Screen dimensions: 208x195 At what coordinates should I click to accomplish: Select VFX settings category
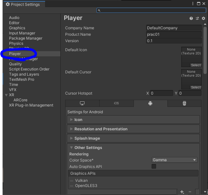coord(13,90)
